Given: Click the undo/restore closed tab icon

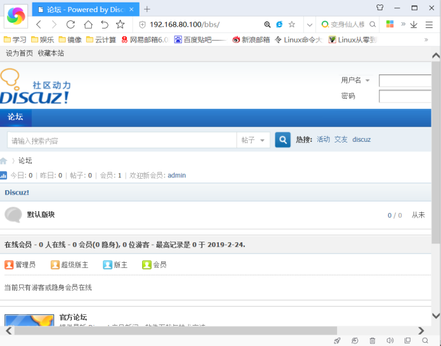Looking at the screenshot, I should [105, 25].
